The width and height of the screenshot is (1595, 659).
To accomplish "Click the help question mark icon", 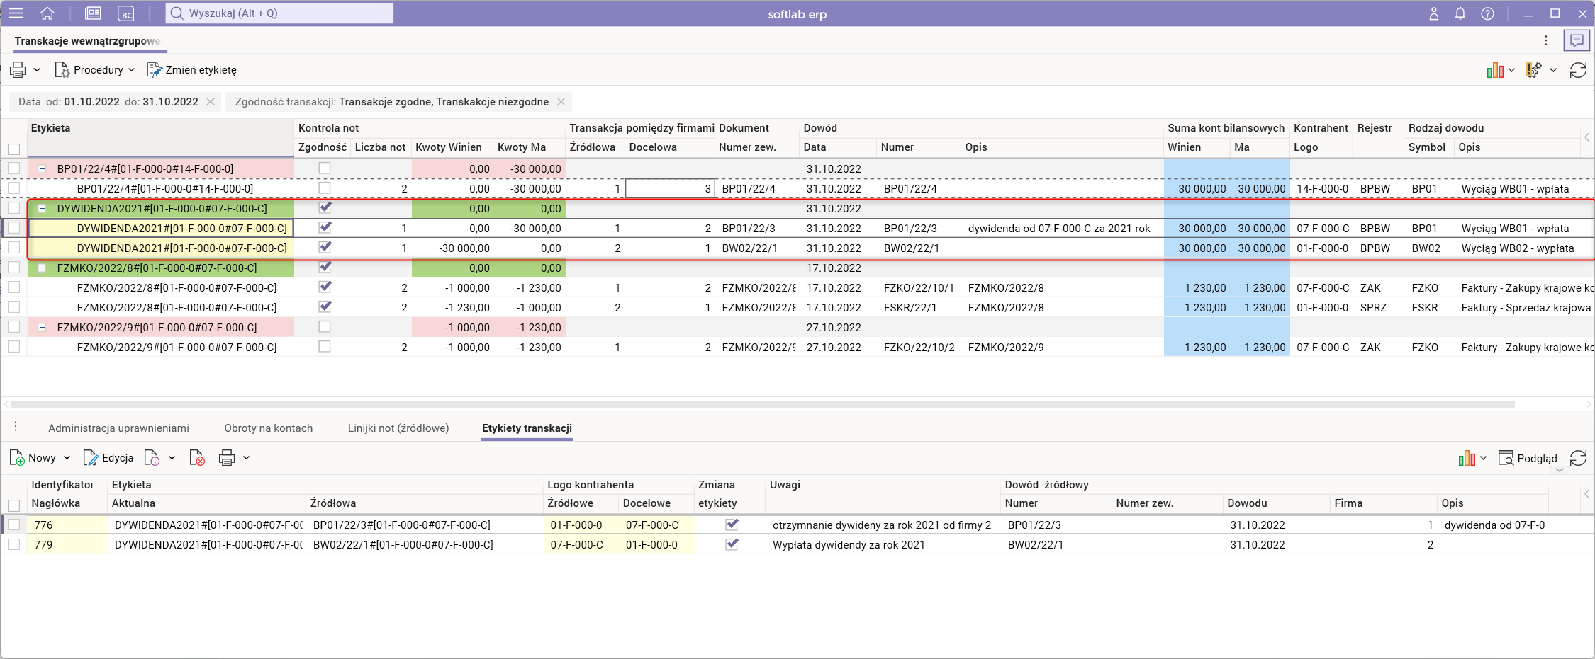I will point(1487,13).
